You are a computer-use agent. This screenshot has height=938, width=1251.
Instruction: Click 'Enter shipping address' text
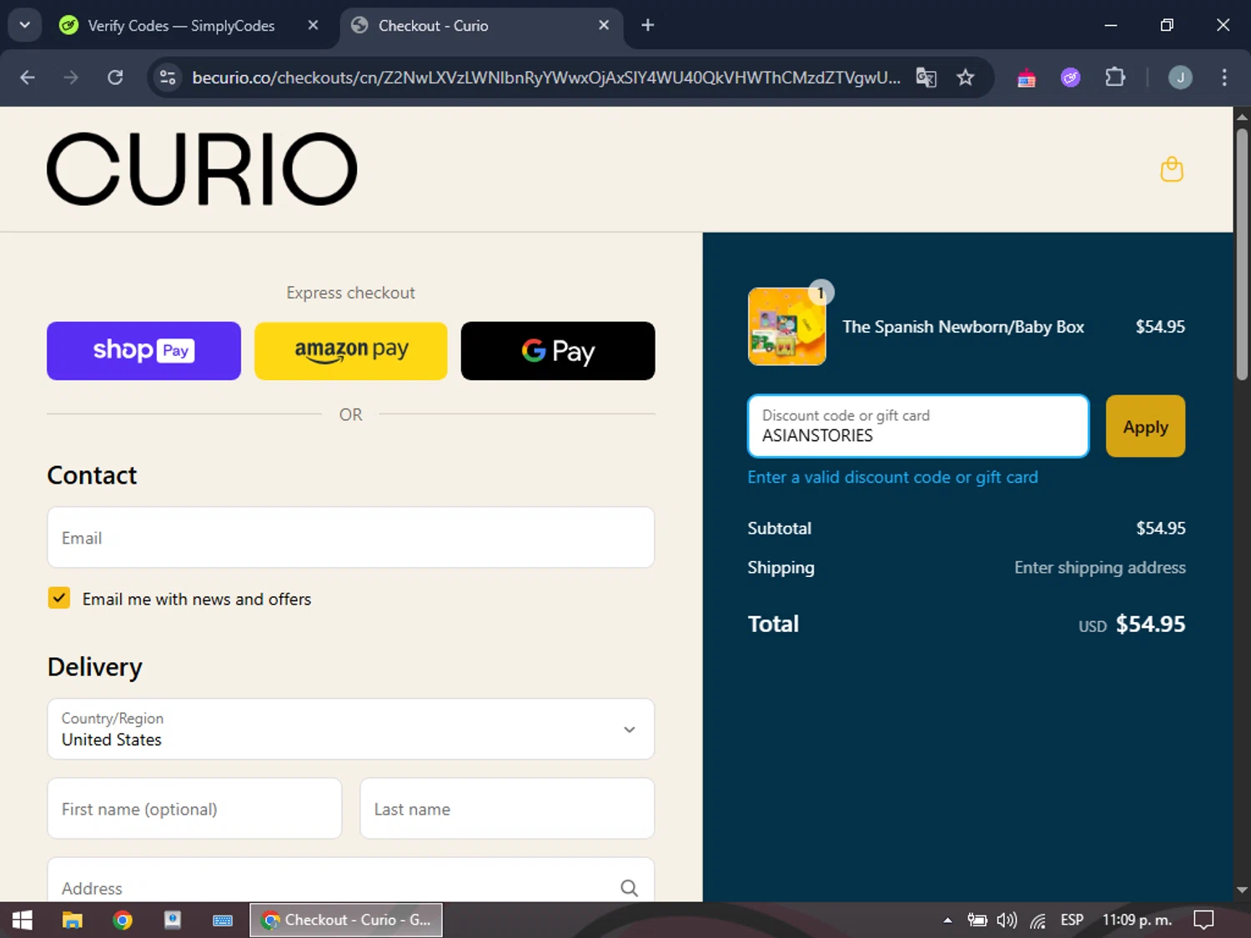tap(1100, 568)
